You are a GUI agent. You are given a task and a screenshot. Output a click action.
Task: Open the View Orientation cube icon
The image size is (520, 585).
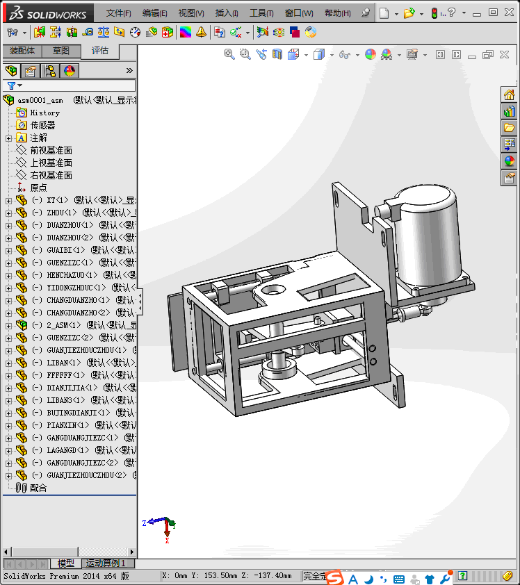[x=294, y=54]
